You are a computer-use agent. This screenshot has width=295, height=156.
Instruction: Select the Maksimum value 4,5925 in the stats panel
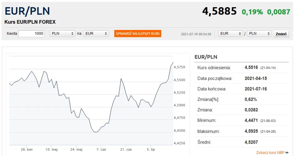click(251, 131)
